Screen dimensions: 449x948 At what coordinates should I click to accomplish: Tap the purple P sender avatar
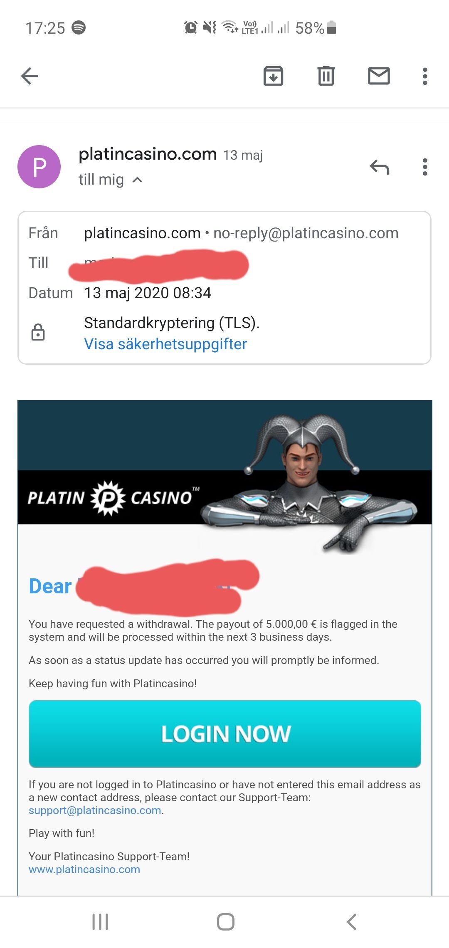coord(39,167)
